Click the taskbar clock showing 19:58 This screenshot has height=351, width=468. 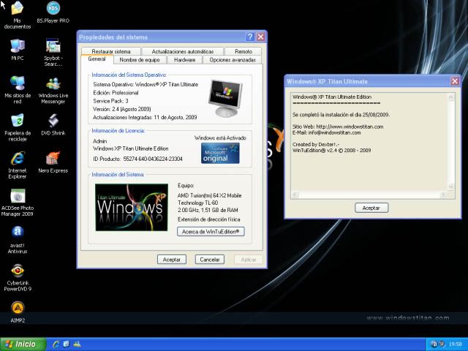pyautogui.click(x=455, y=344)
